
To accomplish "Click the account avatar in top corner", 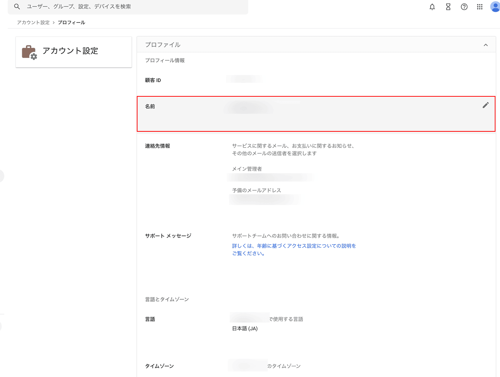I will click(495, 7).
